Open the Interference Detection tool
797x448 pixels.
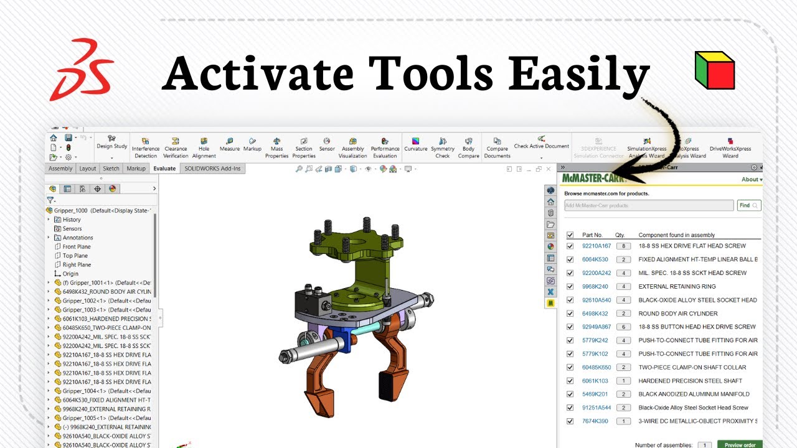click(x=146, y=148)
